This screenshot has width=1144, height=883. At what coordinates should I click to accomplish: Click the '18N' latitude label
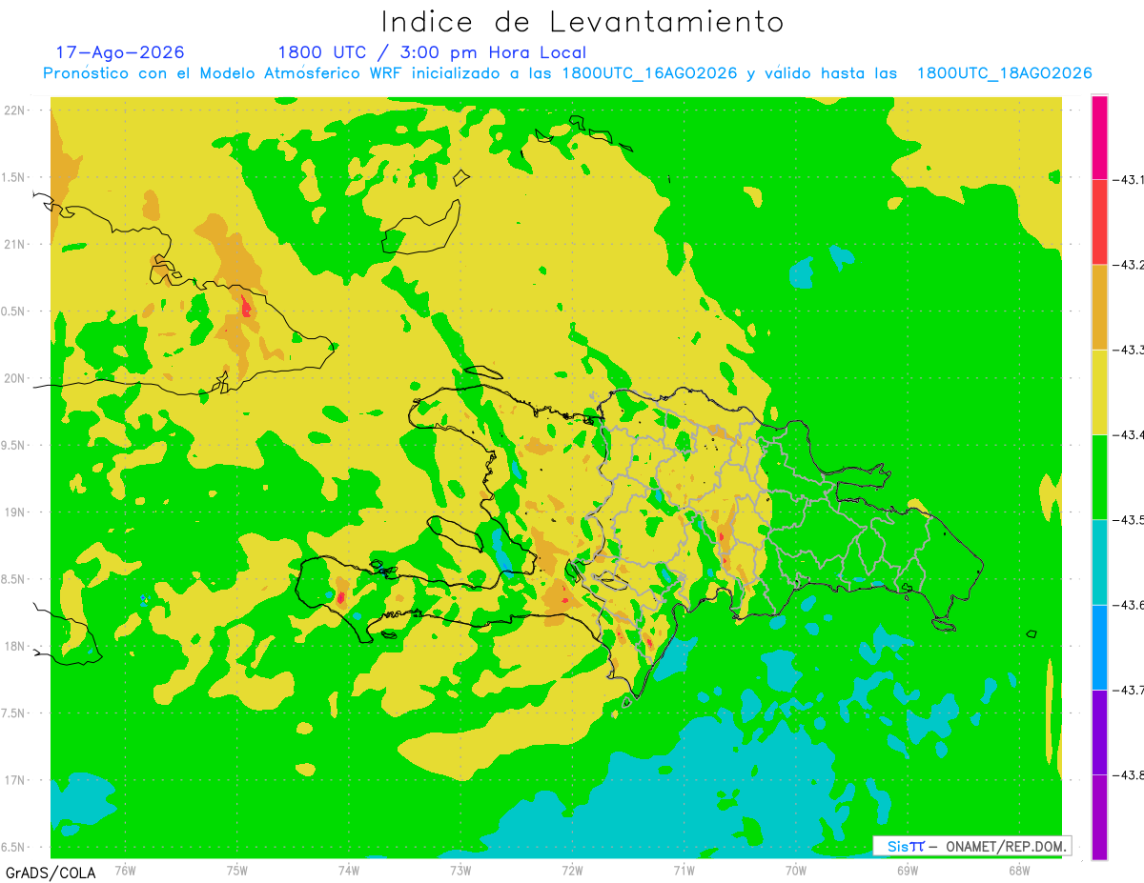click(15, 646)
